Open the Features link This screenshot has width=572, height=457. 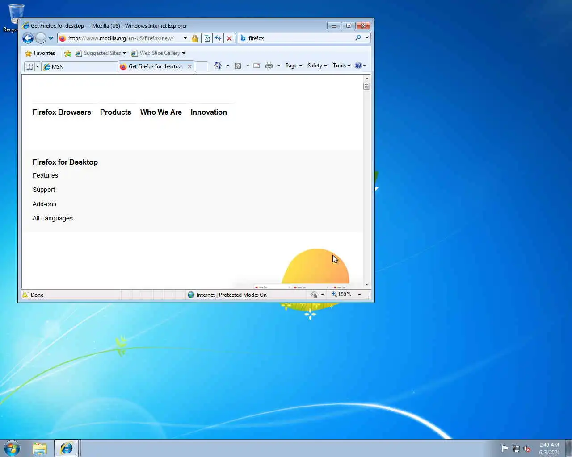point(45,175)
